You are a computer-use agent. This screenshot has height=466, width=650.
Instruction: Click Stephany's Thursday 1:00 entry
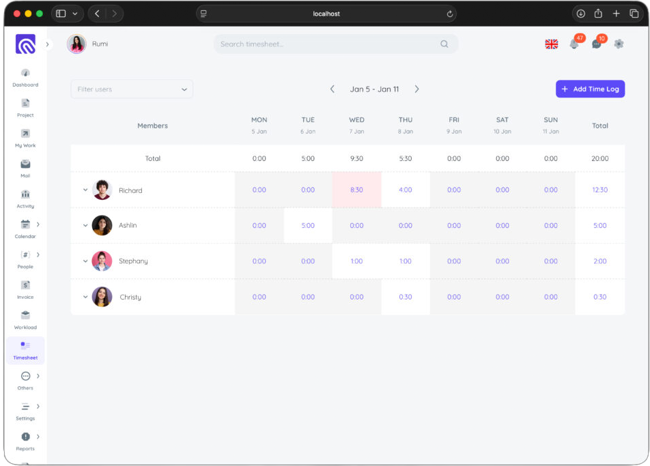pos(406,261)
